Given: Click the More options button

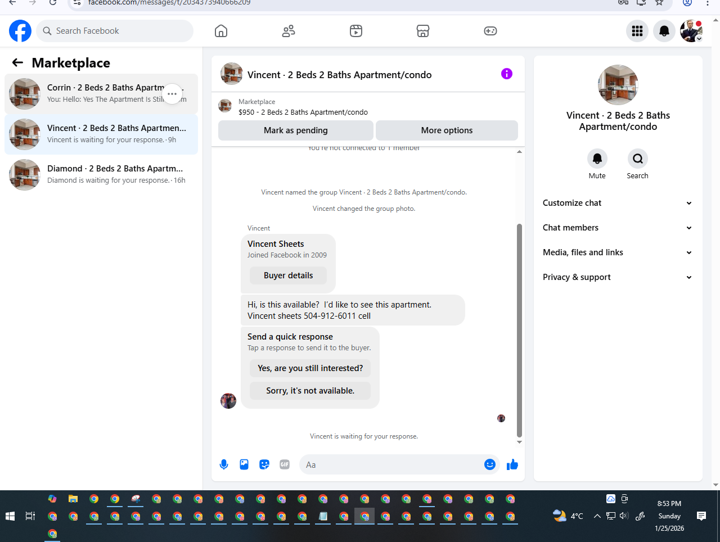Looking at the screenshot, I should pyautogui.click(x=447, y=130).
